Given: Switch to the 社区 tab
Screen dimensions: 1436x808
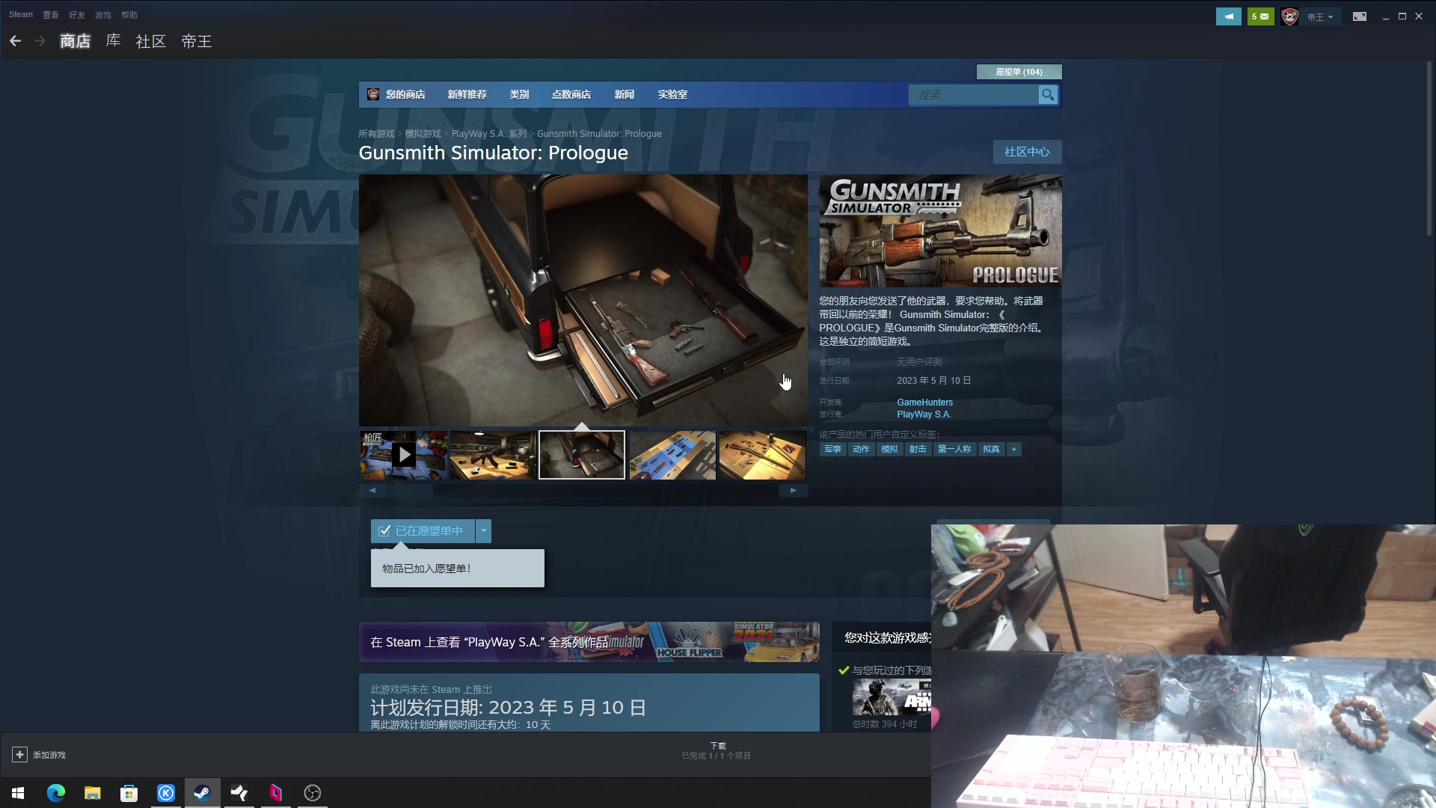Looking at the screenshot, I should 150,41.
